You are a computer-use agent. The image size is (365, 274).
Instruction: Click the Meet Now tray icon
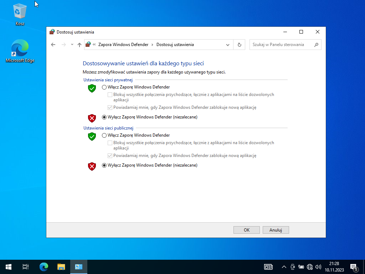coord(293,267)
